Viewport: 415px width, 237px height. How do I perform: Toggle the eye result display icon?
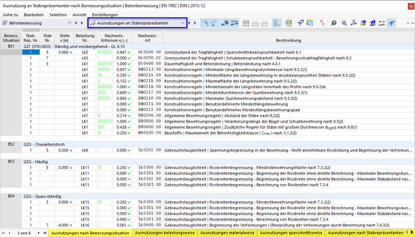pyautogui.click(x=225, y=23)
